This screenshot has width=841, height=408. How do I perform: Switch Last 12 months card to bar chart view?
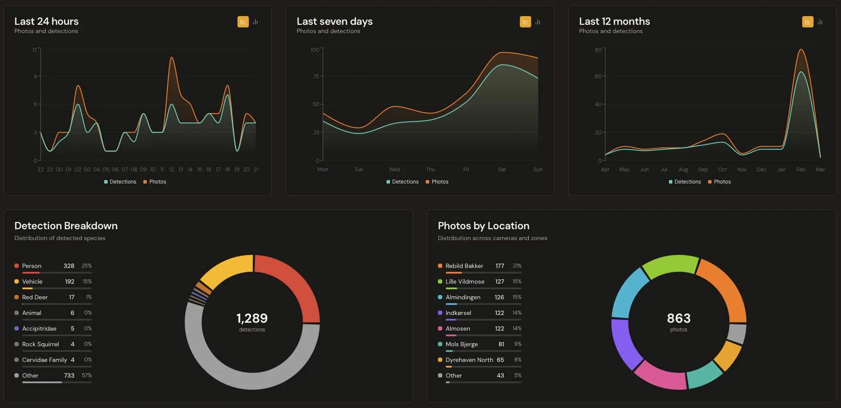[820, 22]
